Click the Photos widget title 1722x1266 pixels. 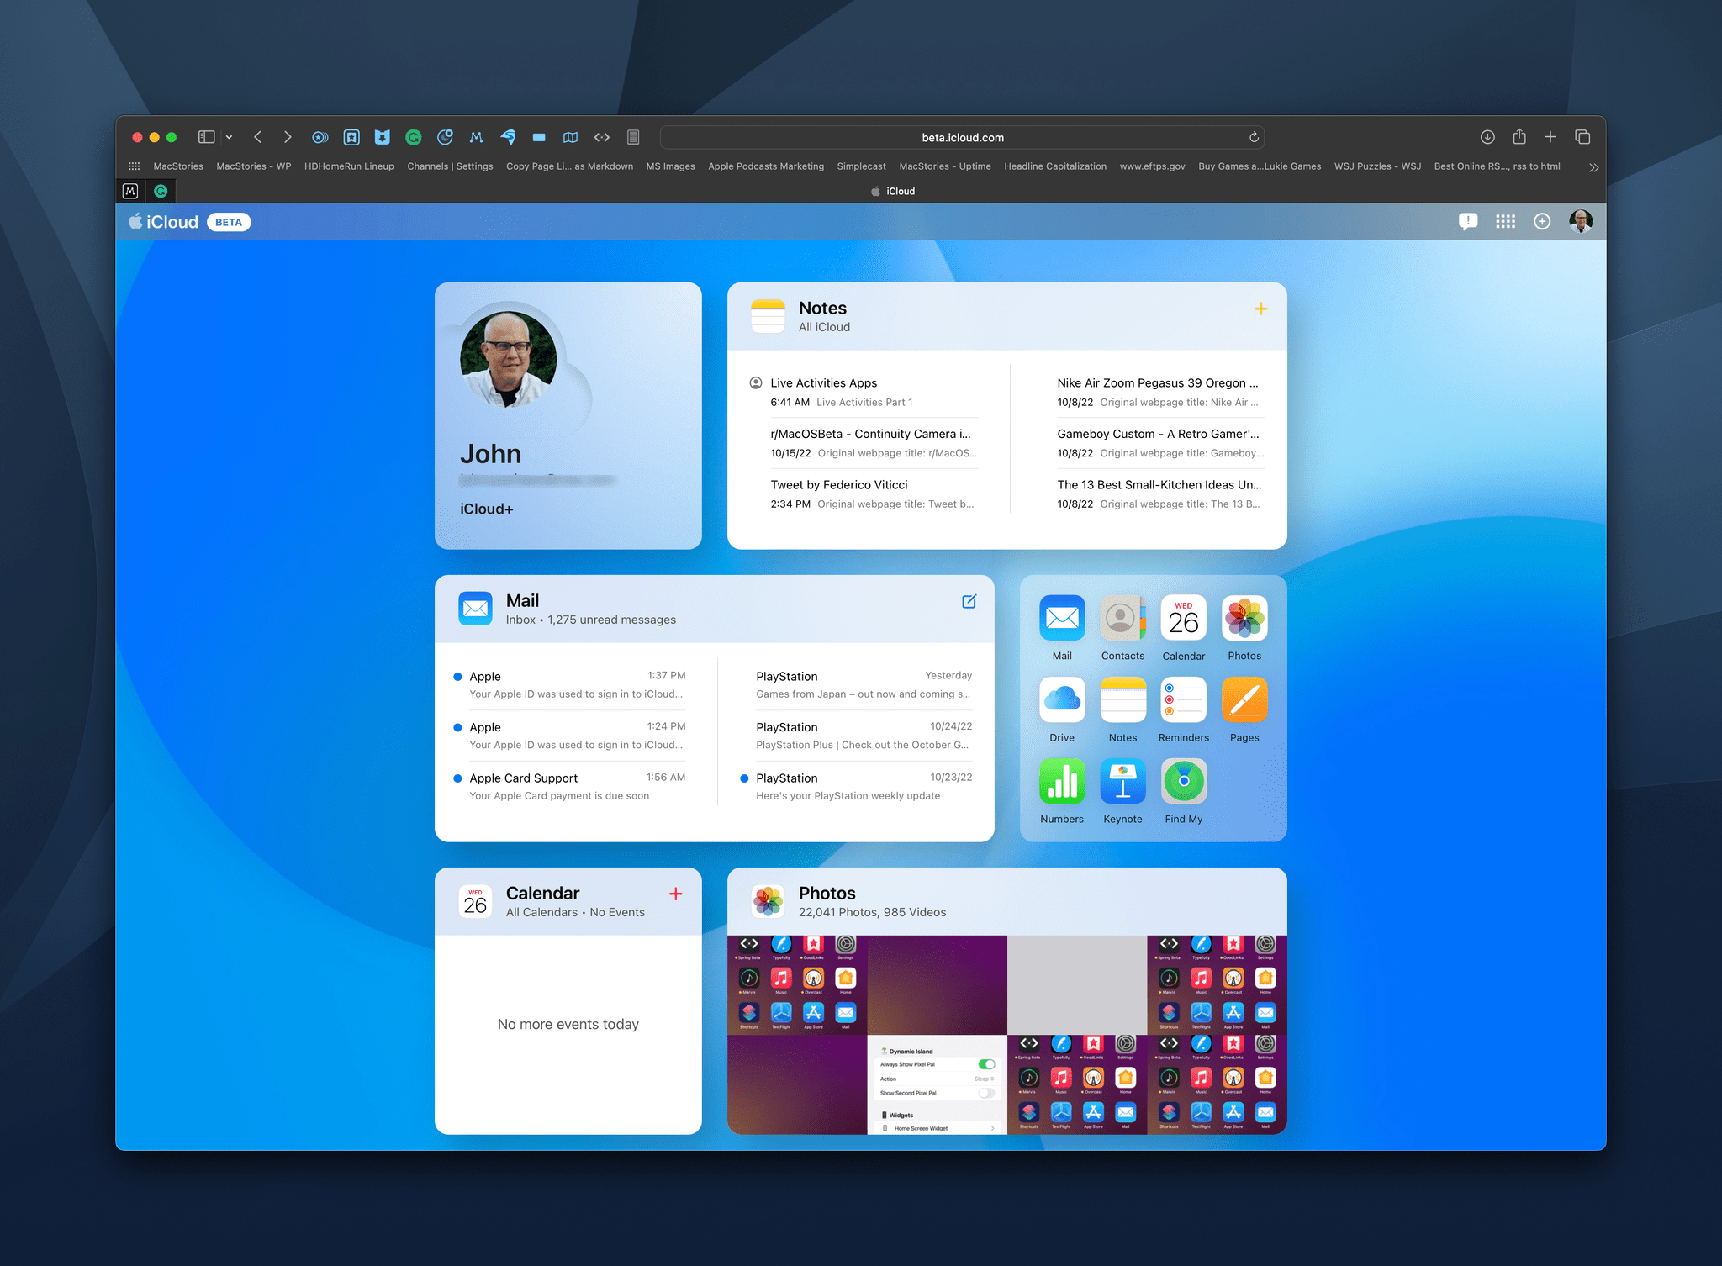(x=827, y=894)
